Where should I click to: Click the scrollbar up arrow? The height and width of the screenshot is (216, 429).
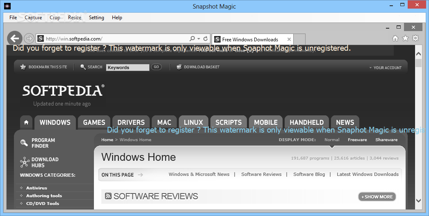(x=418, y=54)
